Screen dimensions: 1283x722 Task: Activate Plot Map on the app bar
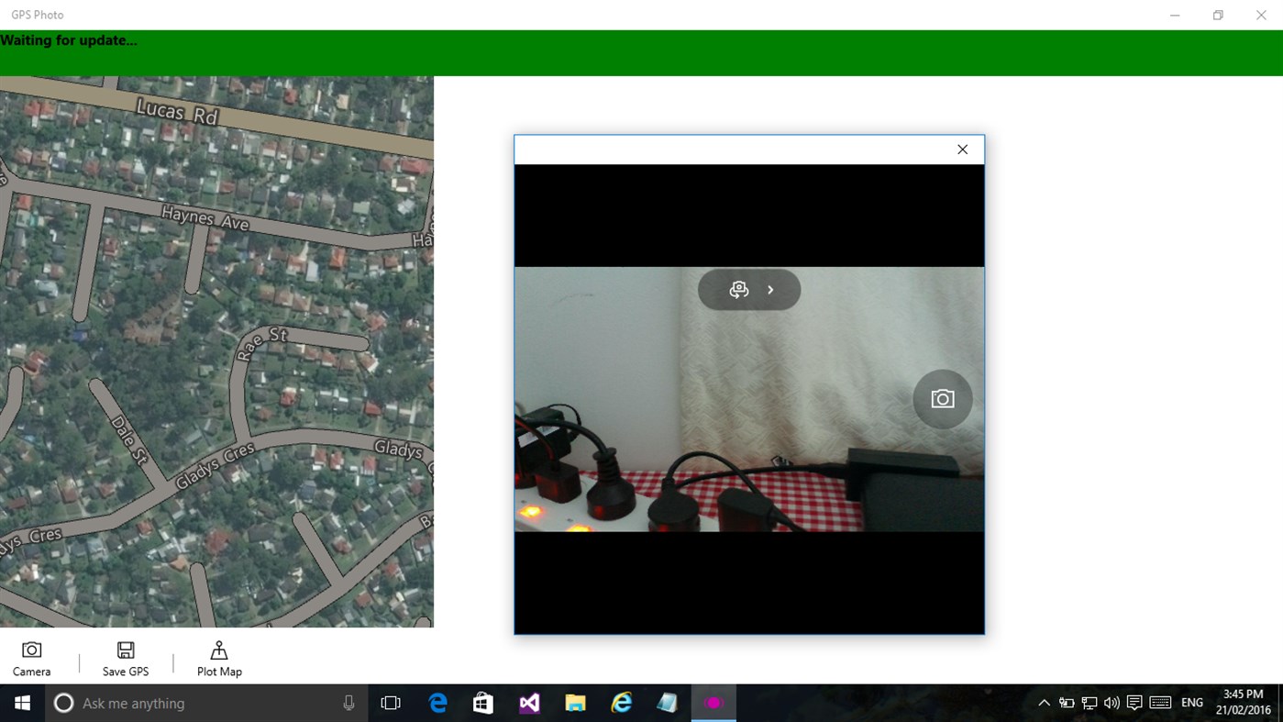pyautogui.click(x=218, y=658)
